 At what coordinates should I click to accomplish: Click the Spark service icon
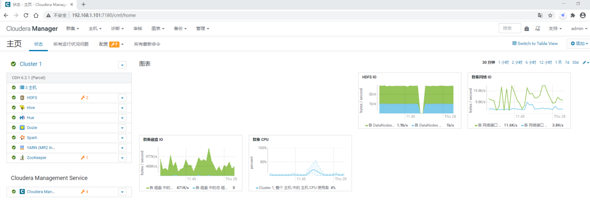(22, 138)
